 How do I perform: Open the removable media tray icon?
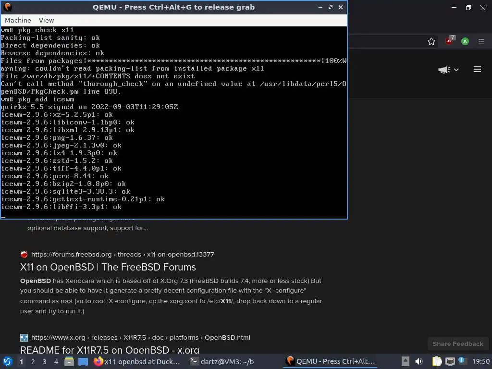[406, 361]
